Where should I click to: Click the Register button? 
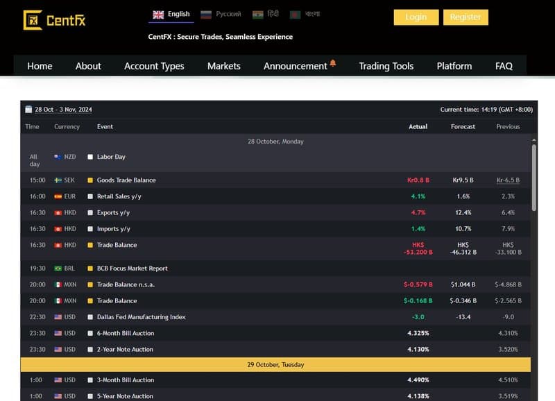465,17
